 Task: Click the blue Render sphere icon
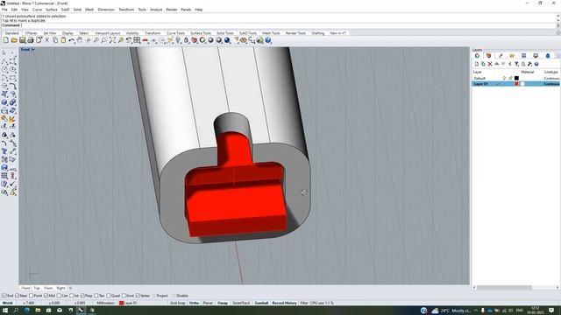point(227,40)
